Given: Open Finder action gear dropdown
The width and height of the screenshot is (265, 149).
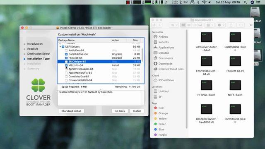Looking at the screenshot, I should [221, 25].
